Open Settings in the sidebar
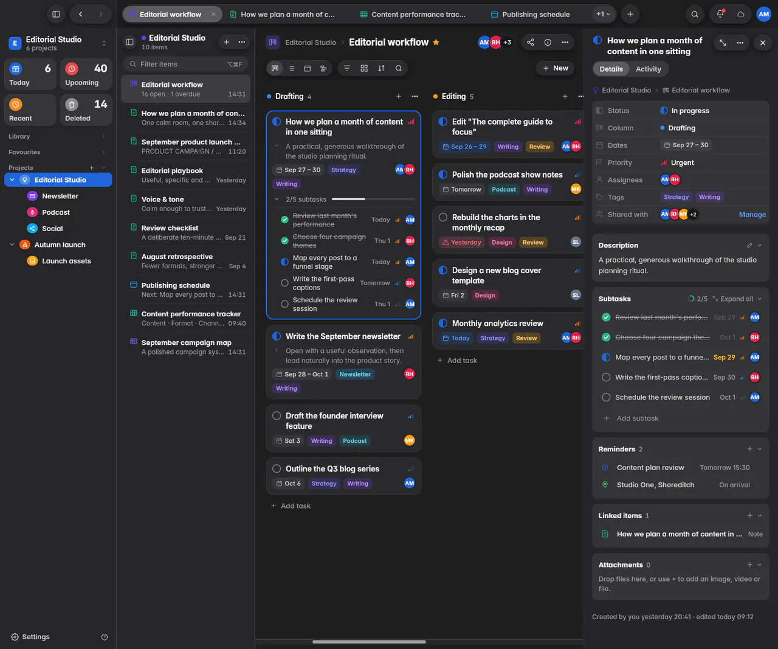Viewport: 778px width, 649px height. (30, 637)
